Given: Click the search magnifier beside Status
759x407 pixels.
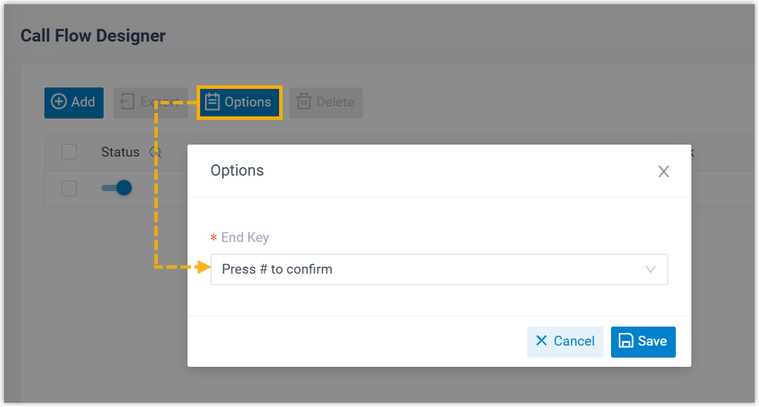Looking at the screenshot, I should click(156, 152).
